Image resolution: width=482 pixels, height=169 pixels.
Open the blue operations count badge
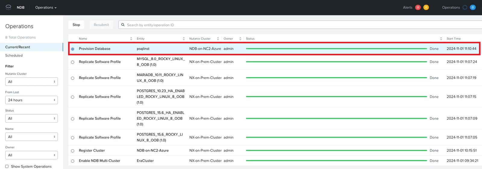click(473, 8)
